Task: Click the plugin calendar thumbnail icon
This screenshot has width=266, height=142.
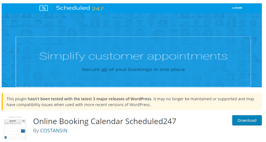Action: (x=15, y=128)
